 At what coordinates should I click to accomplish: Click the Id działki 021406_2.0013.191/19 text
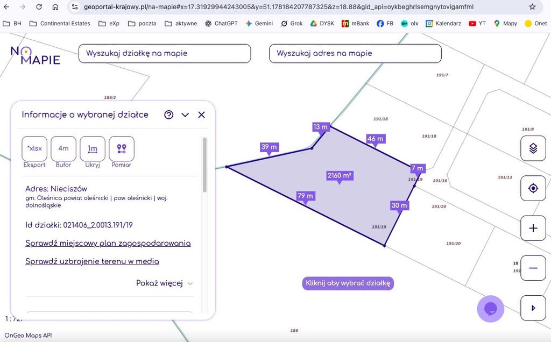click(79, 225)
